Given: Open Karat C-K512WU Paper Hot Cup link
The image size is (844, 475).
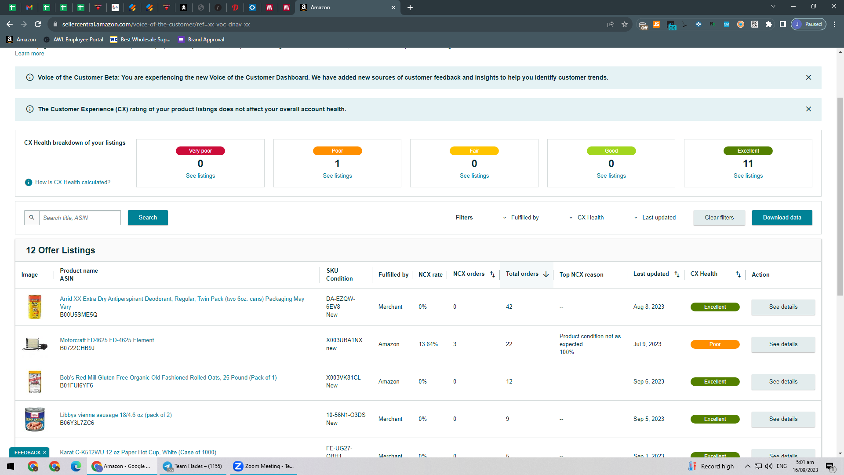Looking at the screenshot, I should point(138,452).
